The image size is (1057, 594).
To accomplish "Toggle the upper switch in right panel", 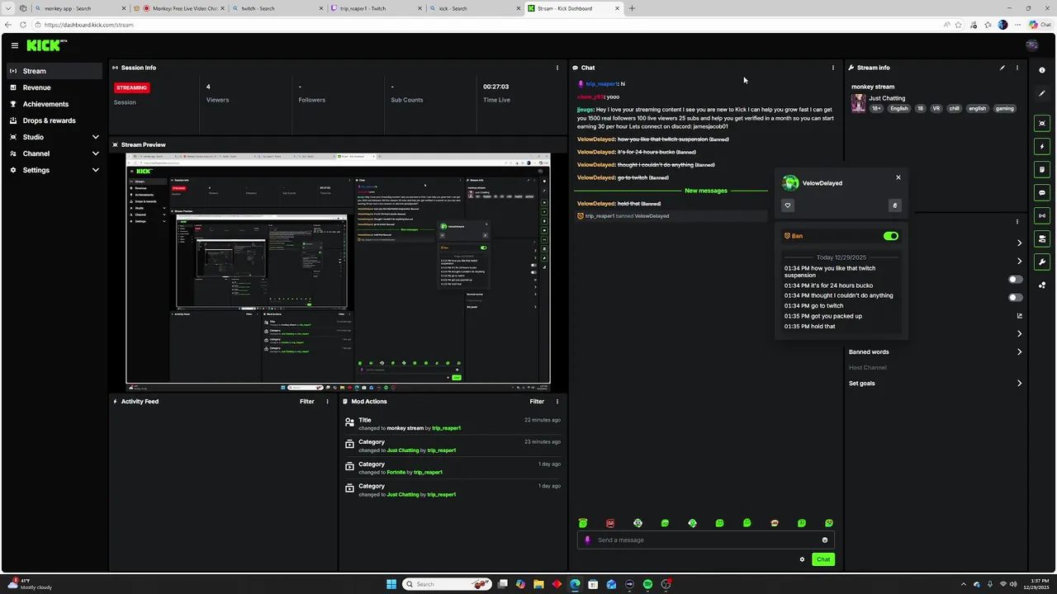I will (x=1015, y=280).
